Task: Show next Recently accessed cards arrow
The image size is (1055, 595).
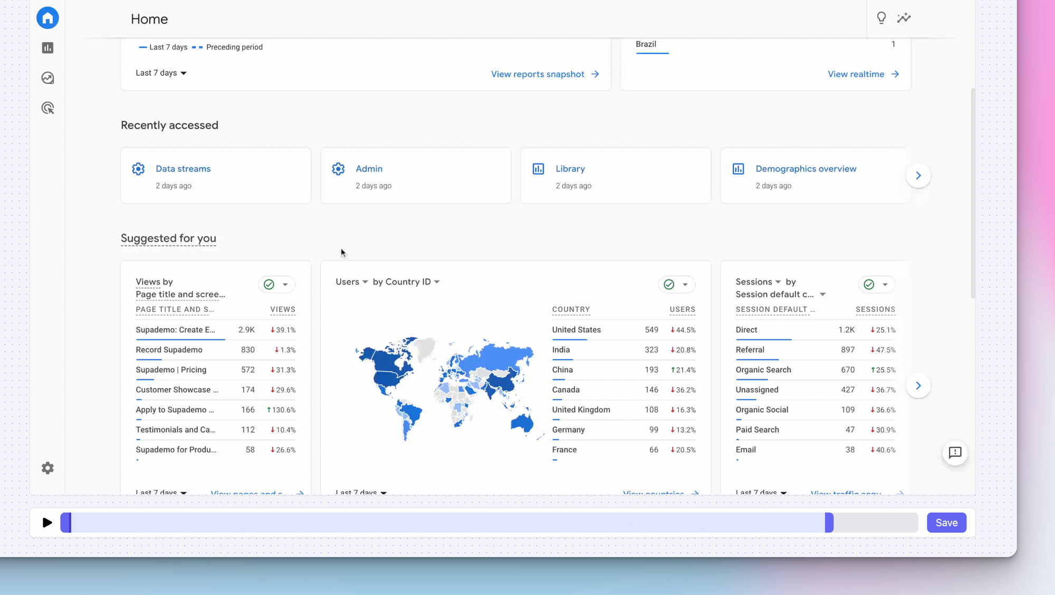Action: [918, 175]
